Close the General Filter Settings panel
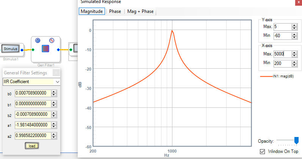The height and width of the screenshot is (159, 302). click(56, 73)
